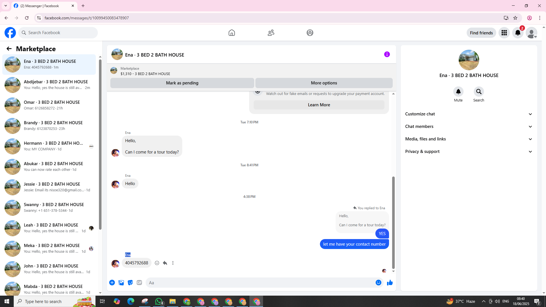546x307 pixels.
Task: Open the tab search dropdown in Chrome
Action: [6, 6]
